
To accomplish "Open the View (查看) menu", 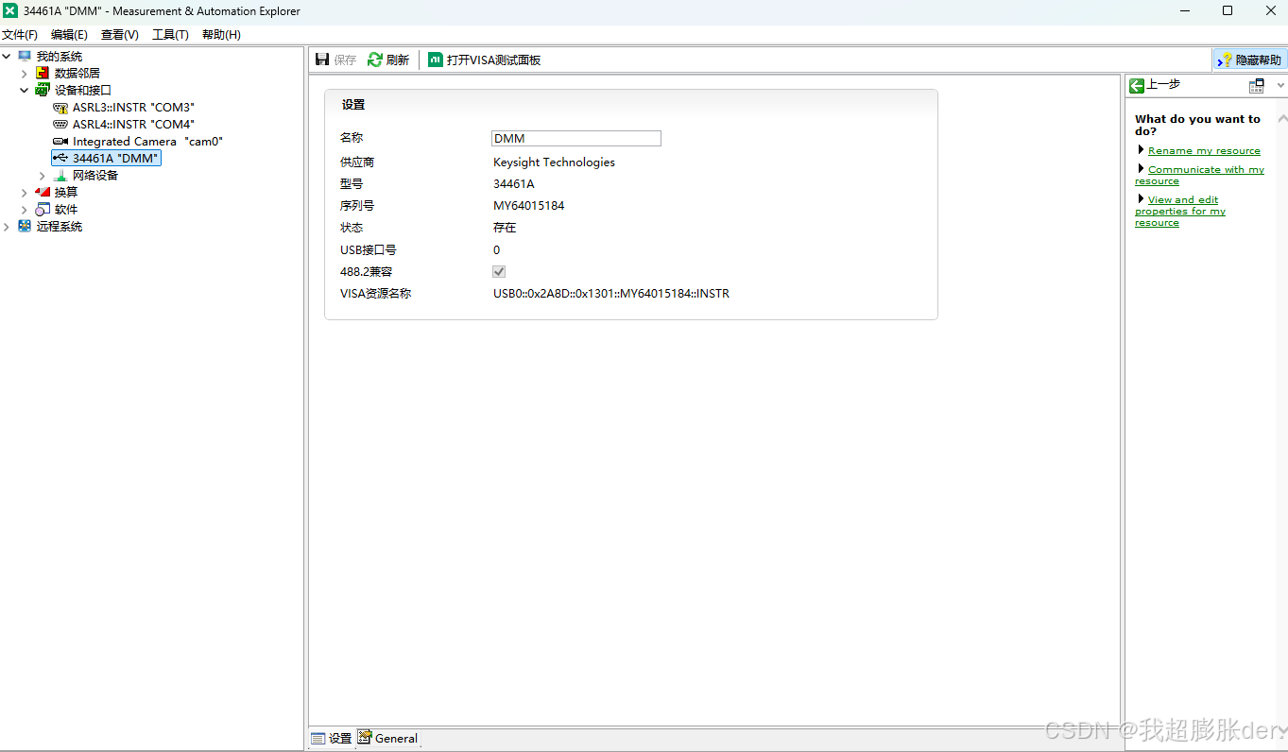I will pyautogui.click(x=120, y=35).
